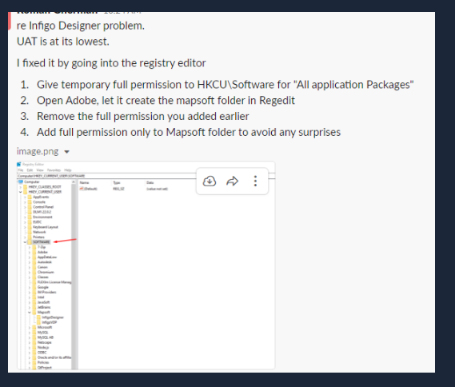Click the registry address path bar
Viewport: 455px width, 387px height.
pos(107,176)
